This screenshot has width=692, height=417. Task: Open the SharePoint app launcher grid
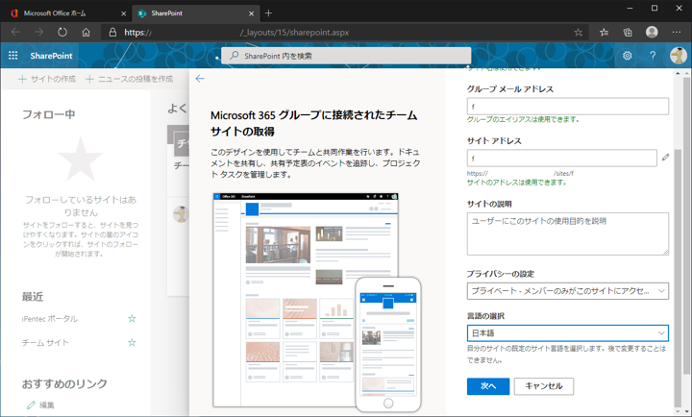[13, 56]
